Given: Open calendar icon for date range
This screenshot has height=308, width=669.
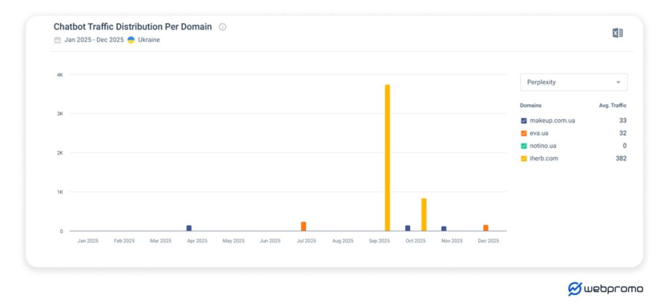Looking at the screenshot, I should click(57, 40).
